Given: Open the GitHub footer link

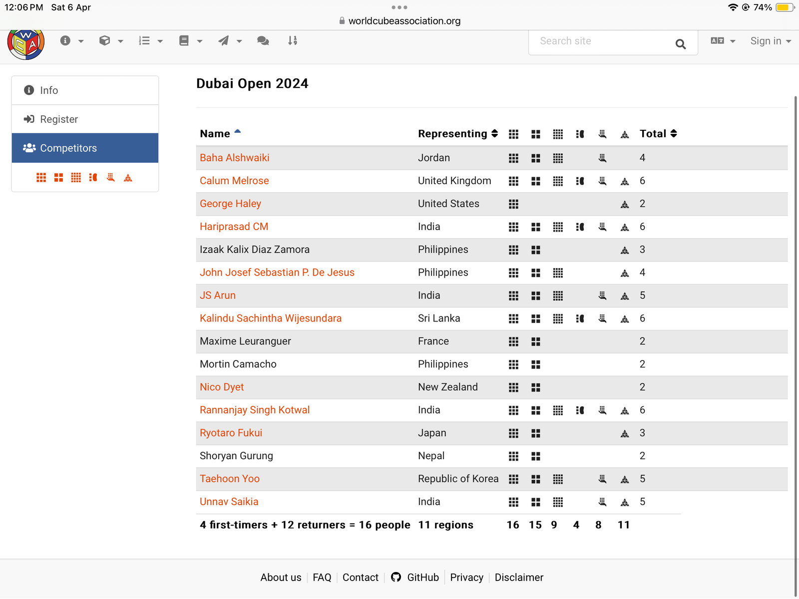Looking at the screenshot, I should click(x=415, y=578).
